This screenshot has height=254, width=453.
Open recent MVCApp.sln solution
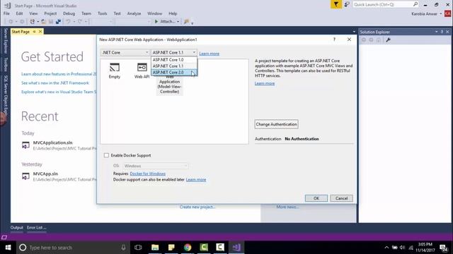(45, 174)
